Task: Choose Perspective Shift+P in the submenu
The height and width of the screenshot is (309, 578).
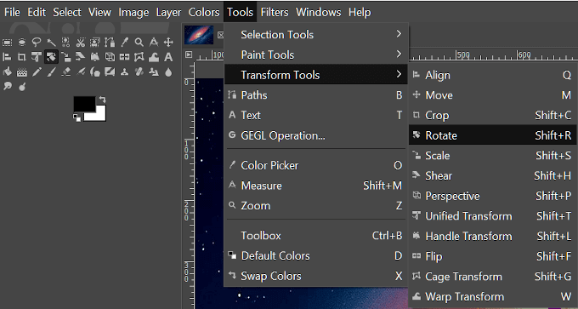Action: coord(492,196)
